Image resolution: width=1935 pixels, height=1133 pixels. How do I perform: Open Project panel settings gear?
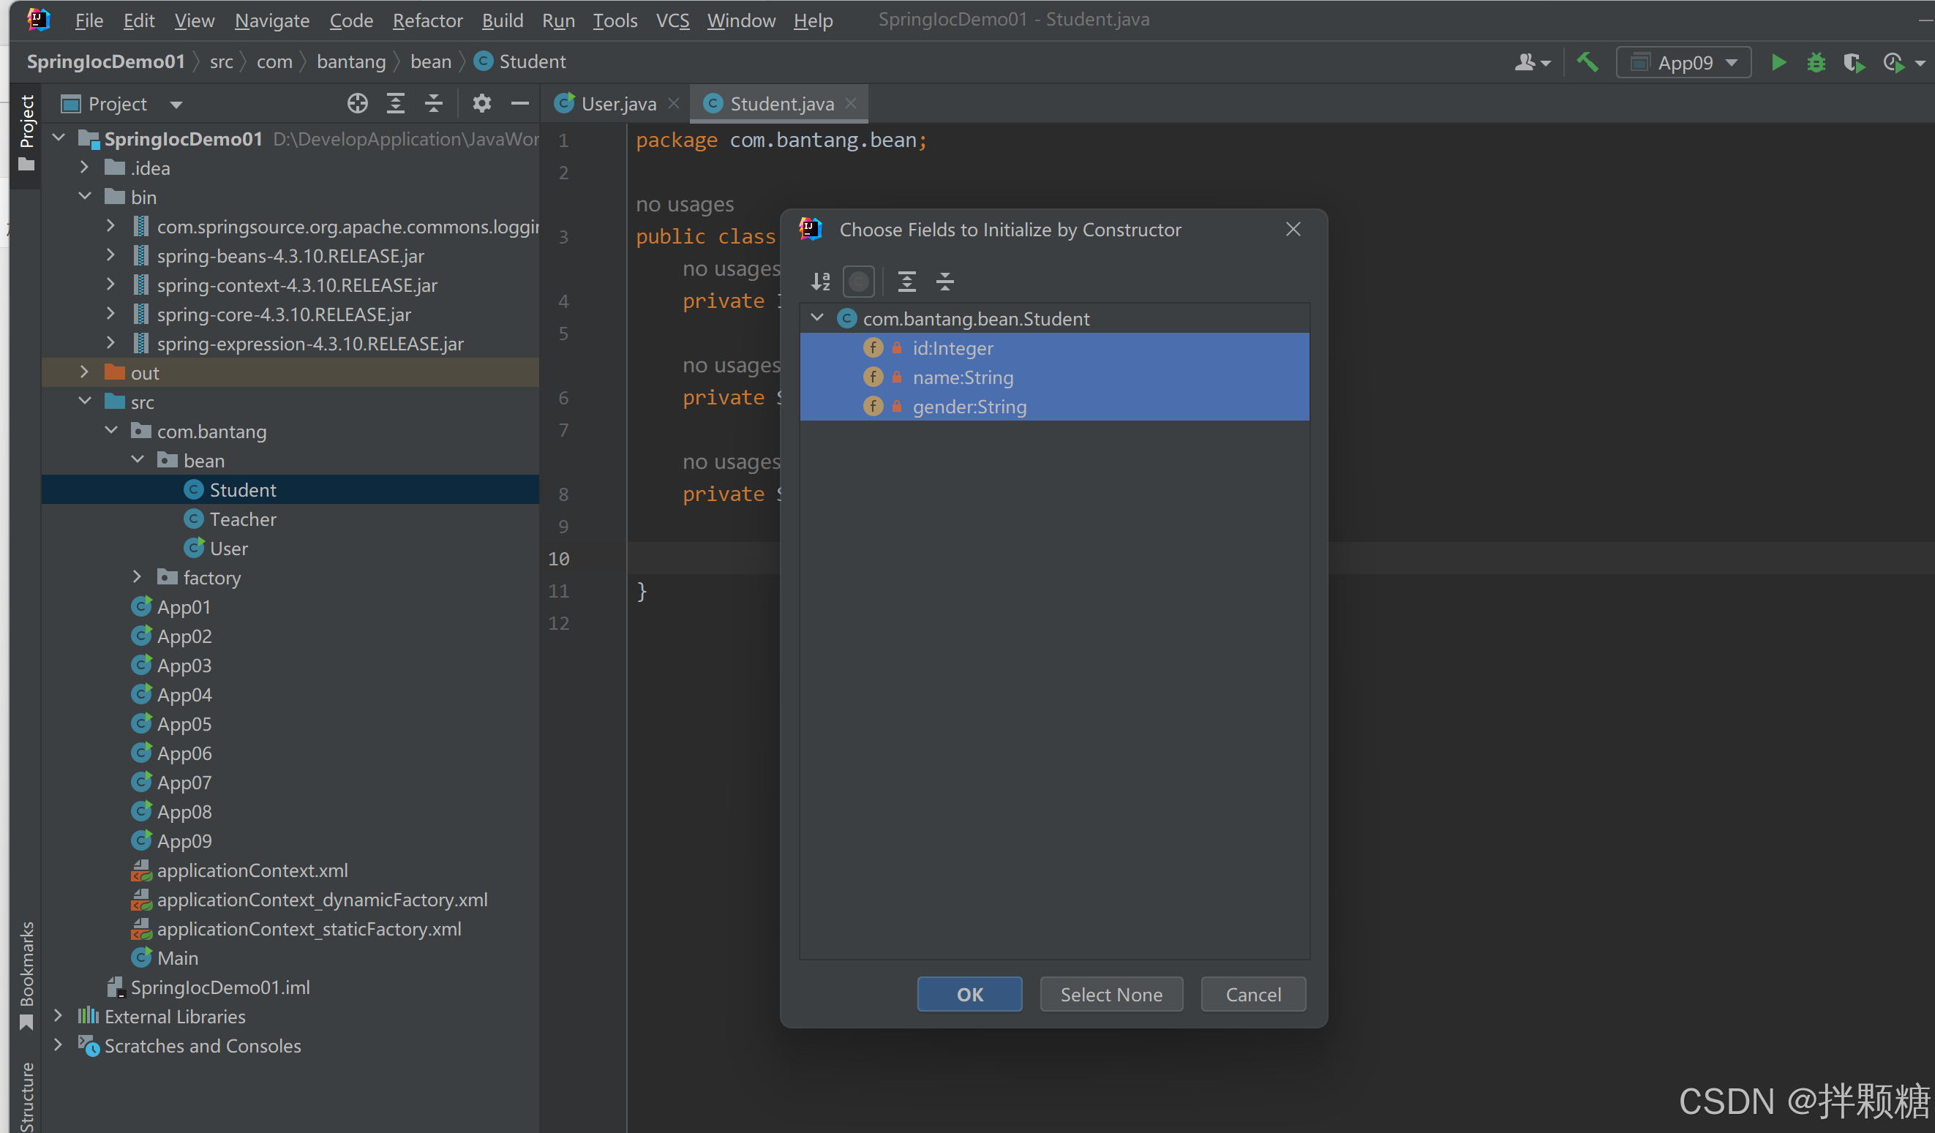481,104
